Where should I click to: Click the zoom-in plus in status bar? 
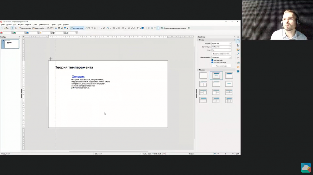click(x=233, y=154)
